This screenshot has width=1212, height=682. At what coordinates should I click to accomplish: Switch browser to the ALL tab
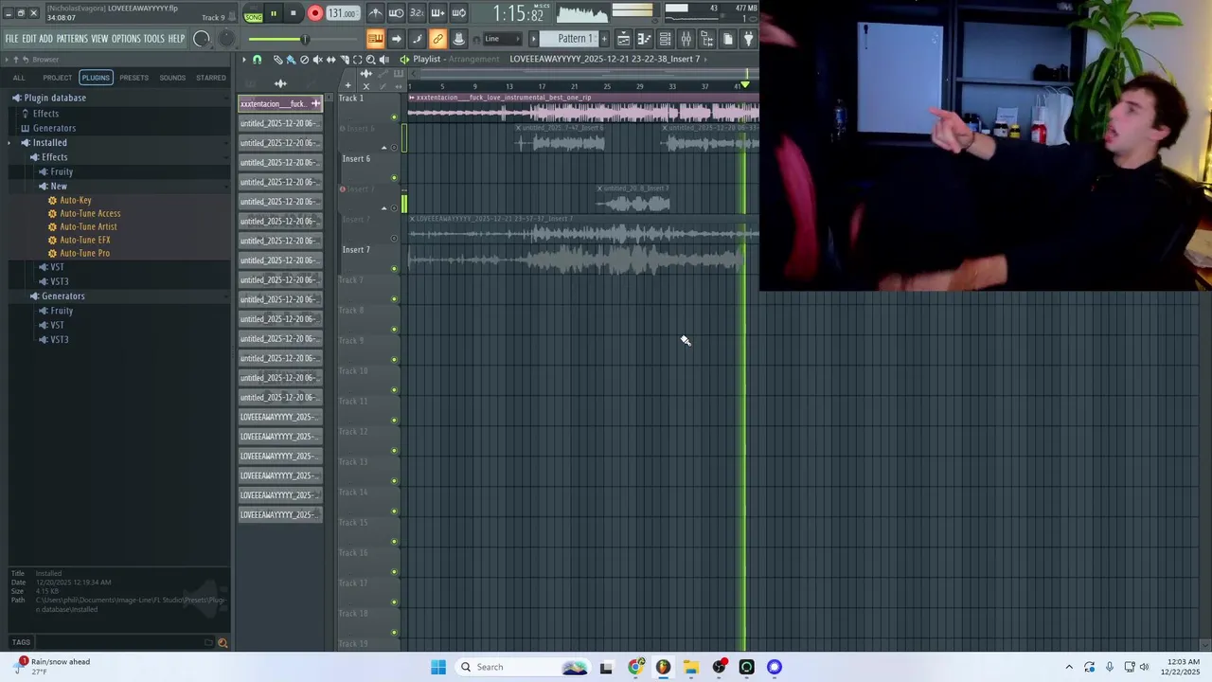click(x=19, y=78)
